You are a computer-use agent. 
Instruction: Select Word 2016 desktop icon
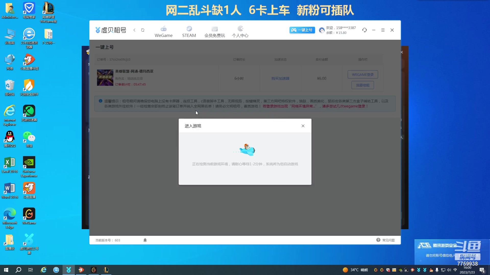[x=10, y=190]
